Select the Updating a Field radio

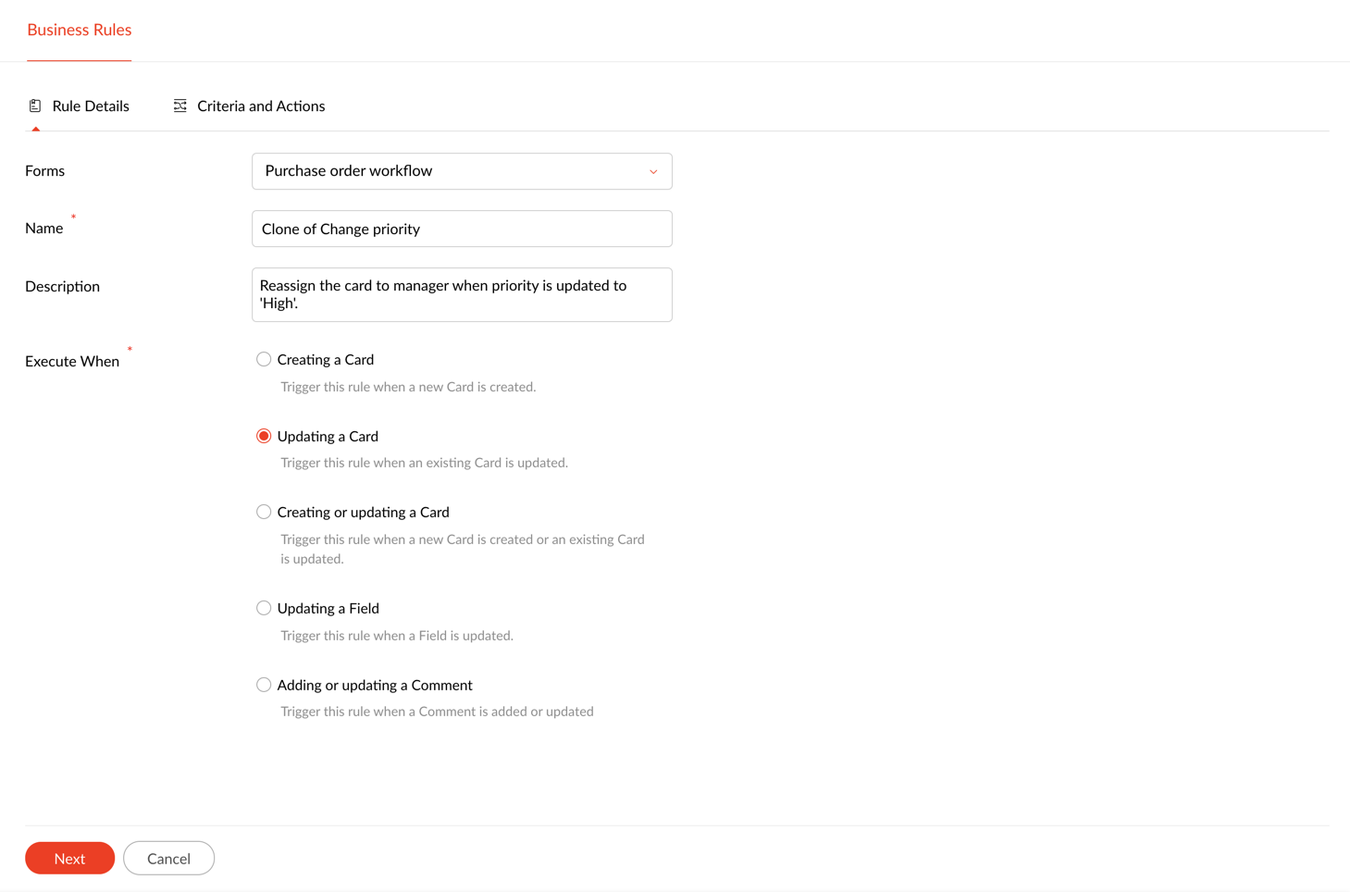click(x=264, y=608)
